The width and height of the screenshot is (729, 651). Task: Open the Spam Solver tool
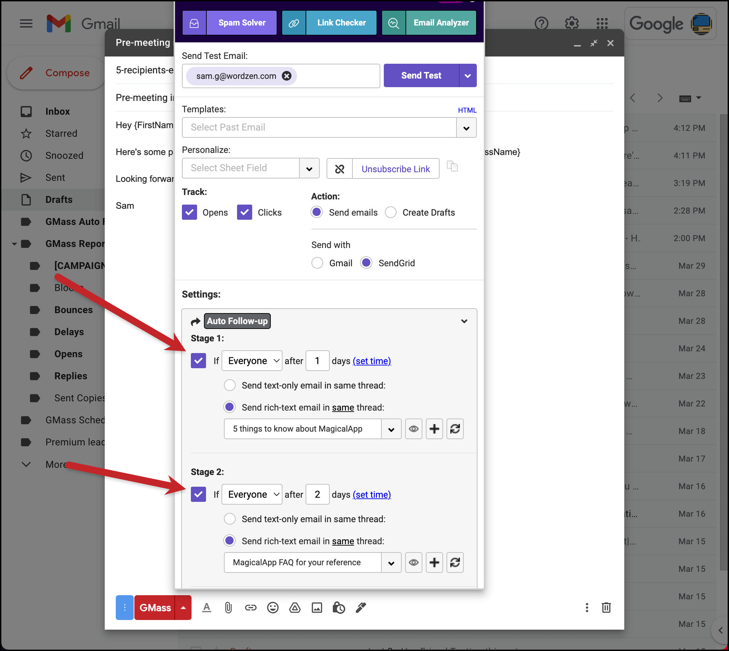[229, 23]
